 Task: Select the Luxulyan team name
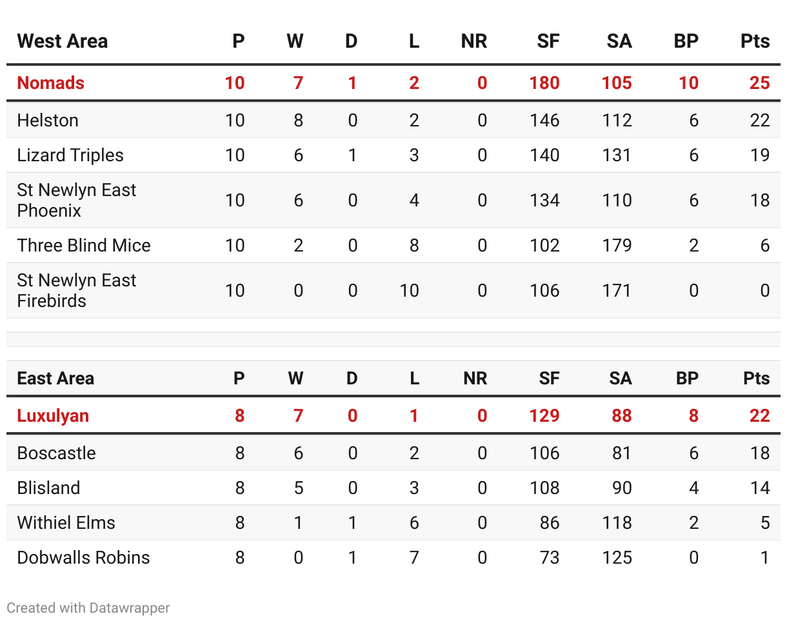coord(53,415)
